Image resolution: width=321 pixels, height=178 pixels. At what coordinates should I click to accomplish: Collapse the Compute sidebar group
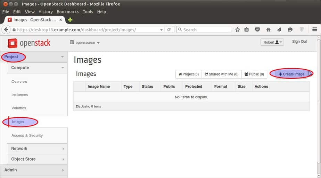(x=37, y=68)
